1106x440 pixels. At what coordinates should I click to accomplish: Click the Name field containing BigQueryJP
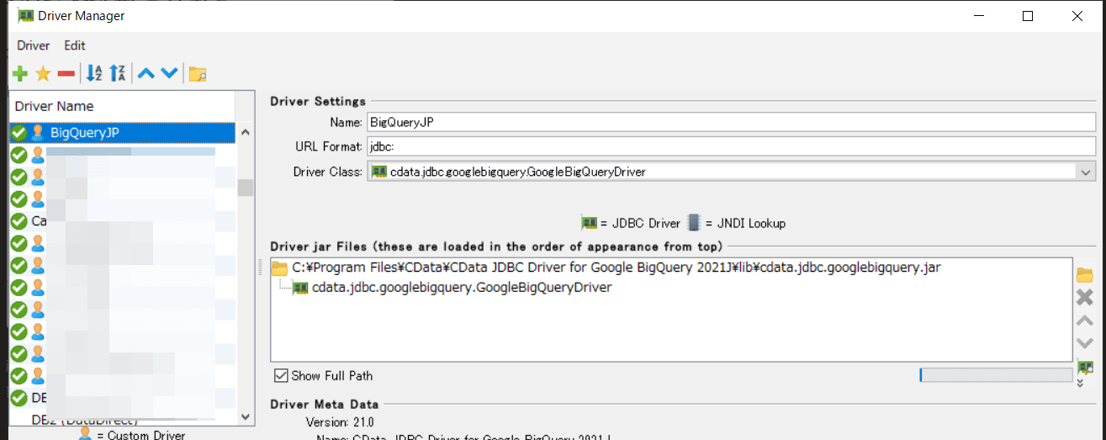pyautogui.click(x=731, y=122)
